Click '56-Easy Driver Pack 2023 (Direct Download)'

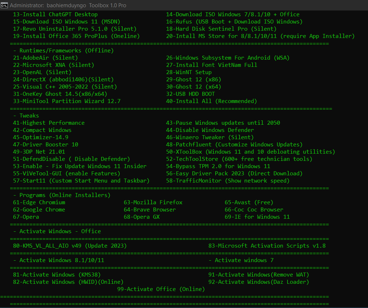pyautogui.click(x=234, y=174)
